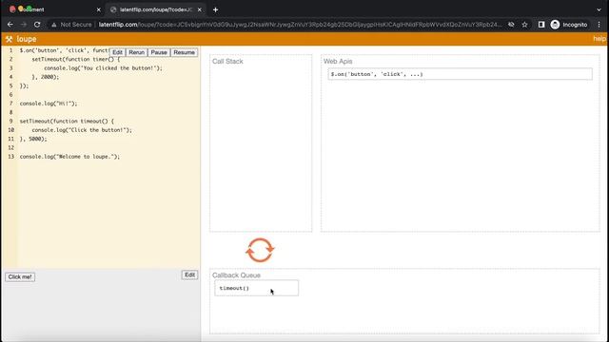Click the 'Call Stack' heading
The width and height of the screenshot is (609, 342).
point(227,61)
